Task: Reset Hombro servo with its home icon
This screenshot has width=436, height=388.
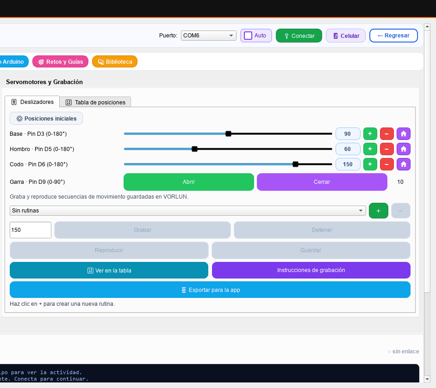Action: pyautogui.click(x=403, y=149)
